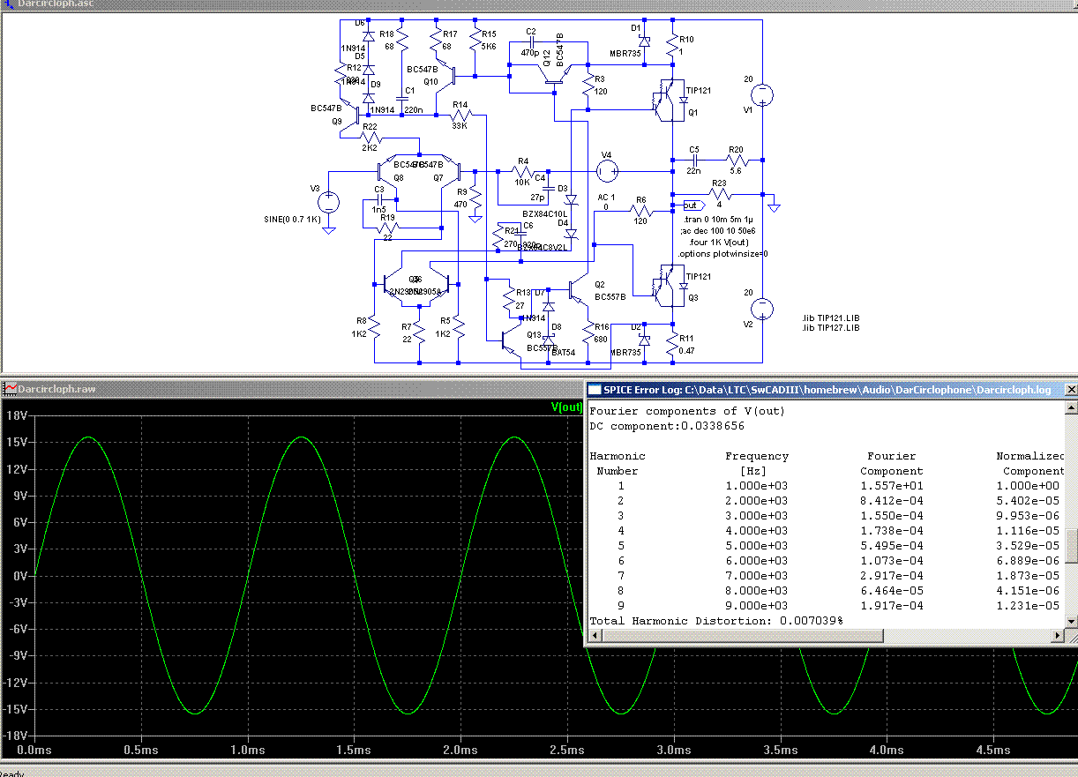Select the V2 voltage source symbol

[x=761, y=309]
